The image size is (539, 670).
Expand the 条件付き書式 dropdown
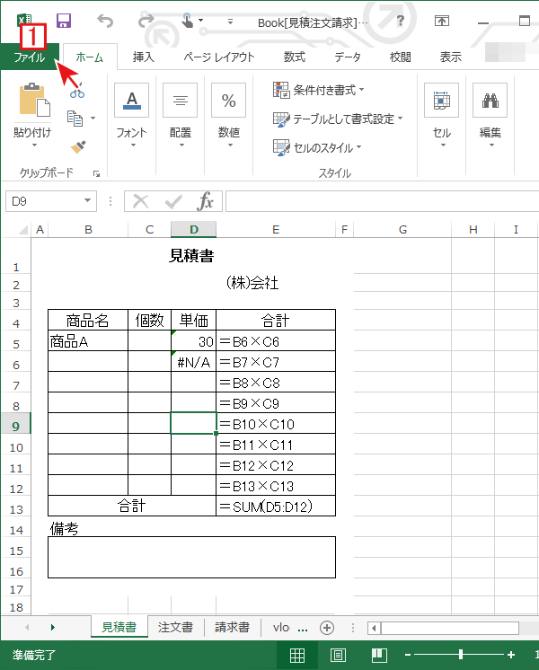(320, 90)
